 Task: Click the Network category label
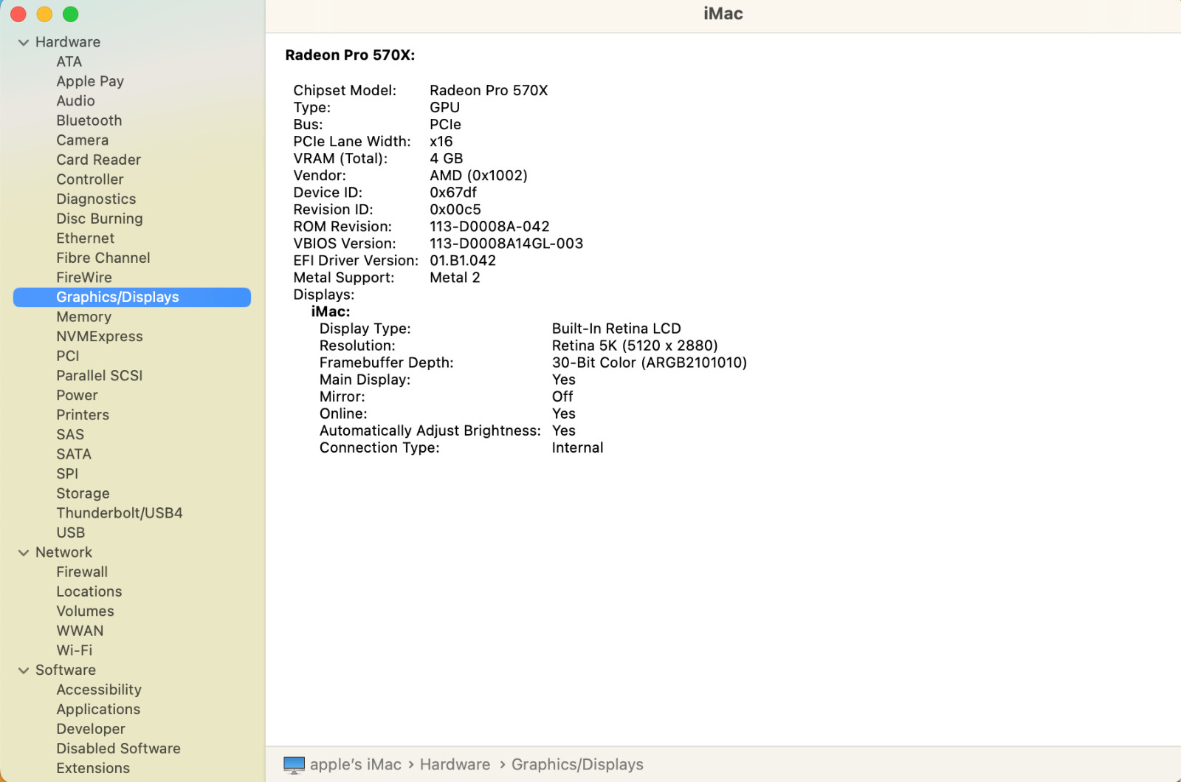pyautogui.click(x=63, y=552)
